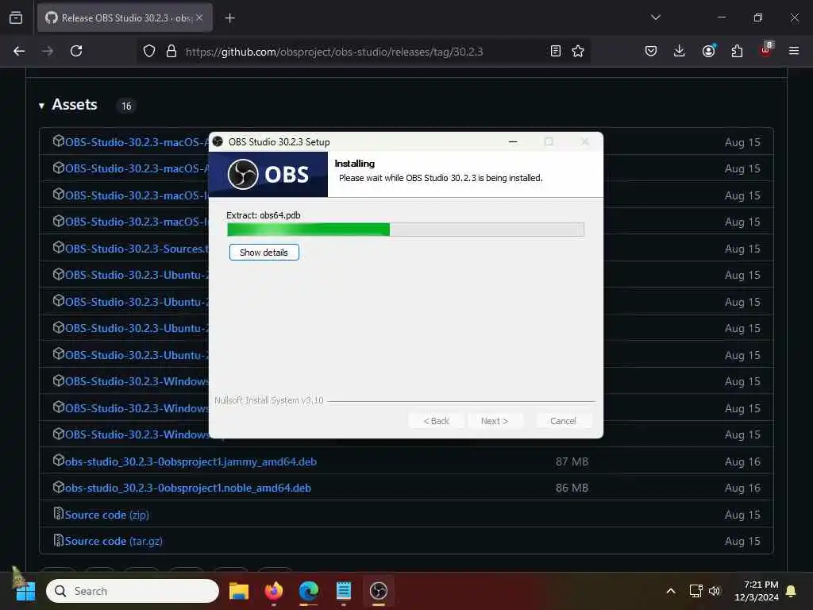This screenshot has width=813, height=610.
Task: Open obs-studio noble_amd64.deb download link
Action: pos(187,488)
